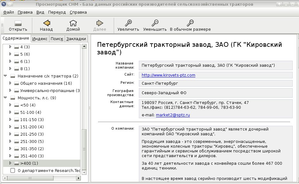The image size is (299, 184).
Task: Select the 6 (1) tree entry
Action: [25, 61]
